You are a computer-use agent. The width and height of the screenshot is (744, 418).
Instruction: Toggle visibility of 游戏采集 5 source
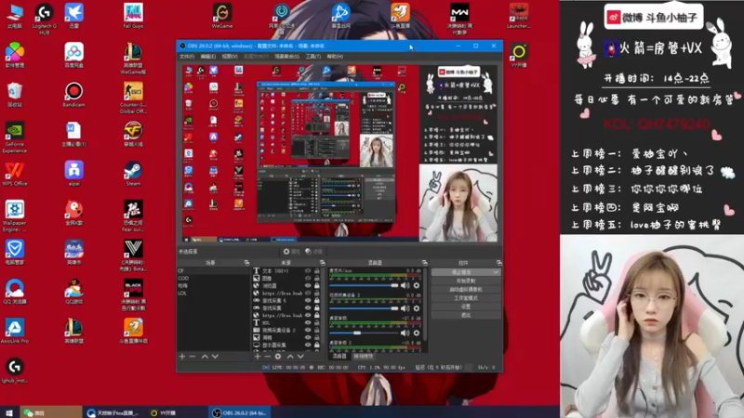point(308,300)
